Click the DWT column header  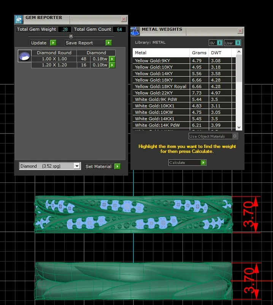[220, 53]
